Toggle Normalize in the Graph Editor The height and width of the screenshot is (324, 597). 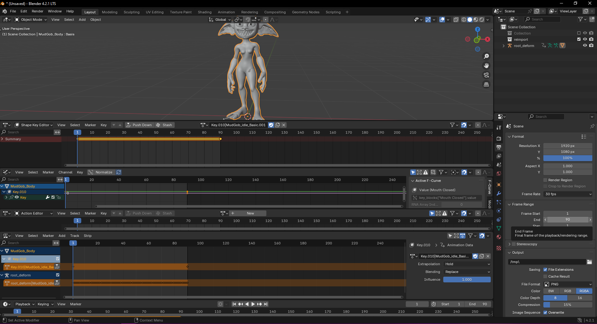[x=101, y=172]
